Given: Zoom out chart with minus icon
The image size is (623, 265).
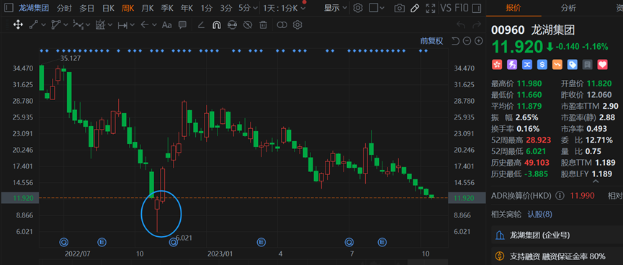Looking at the screenshot, I should point(467,40).
